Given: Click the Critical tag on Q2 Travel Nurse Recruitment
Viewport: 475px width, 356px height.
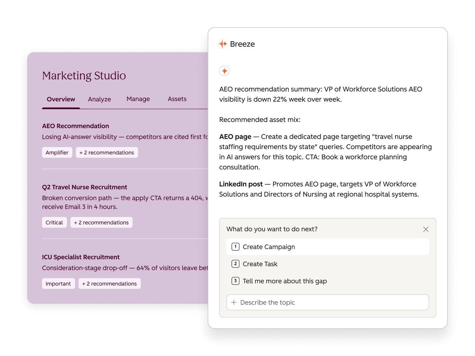Looking at the screenshot, I should pyautogui.click(x=54, y=222).
